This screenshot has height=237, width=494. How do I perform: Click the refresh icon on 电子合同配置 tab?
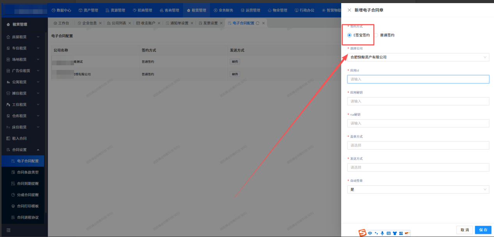pyautogui.click(x=258, y=23)
